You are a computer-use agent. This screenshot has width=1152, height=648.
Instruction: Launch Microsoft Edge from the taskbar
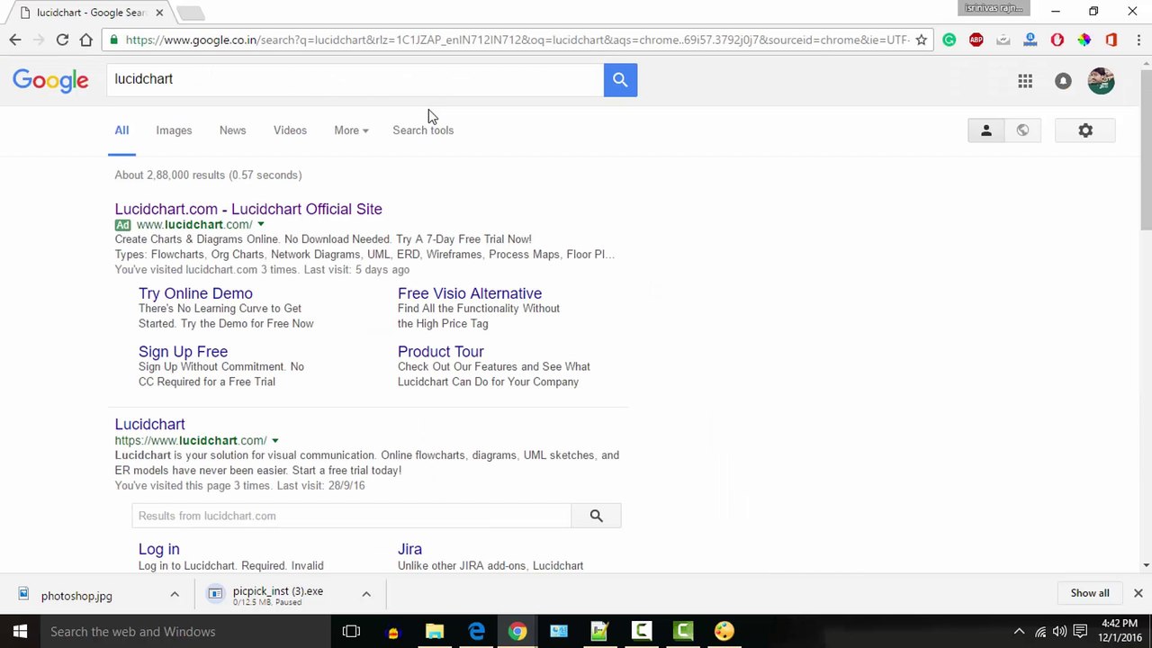tap(476, 631)
